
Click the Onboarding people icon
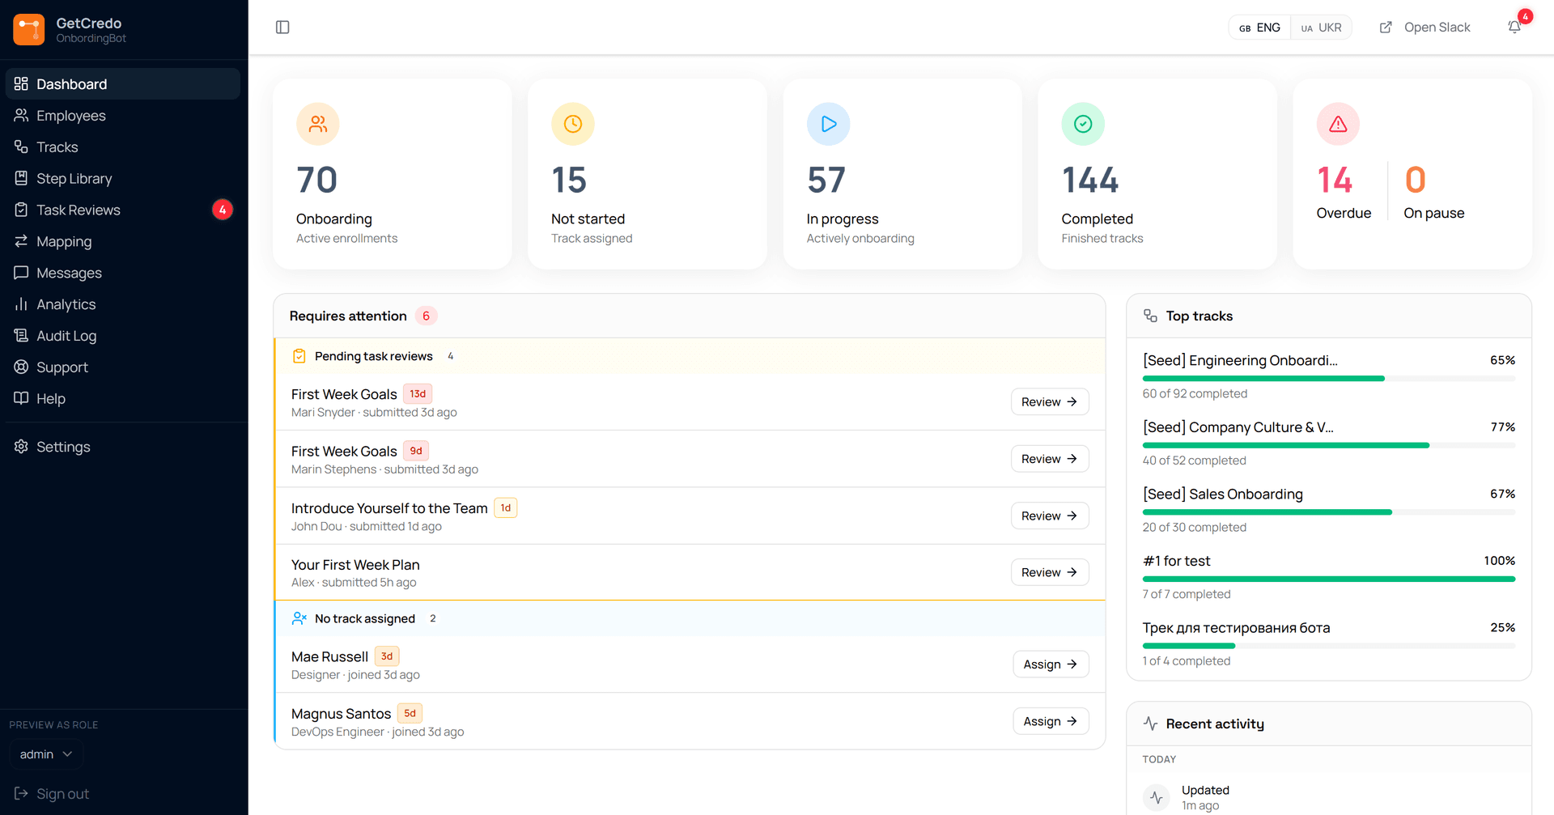tap(318, 124)
